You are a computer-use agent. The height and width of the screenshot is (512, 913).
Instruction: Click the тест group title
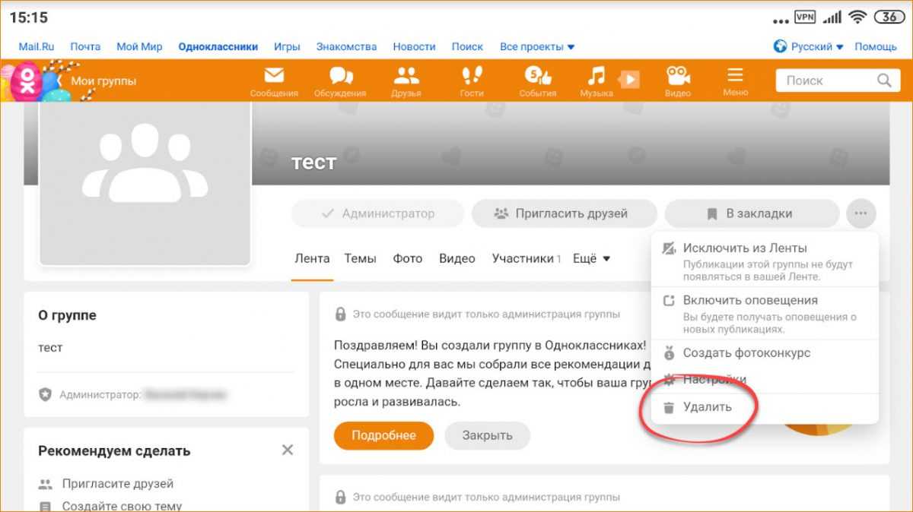coord(313,162)
